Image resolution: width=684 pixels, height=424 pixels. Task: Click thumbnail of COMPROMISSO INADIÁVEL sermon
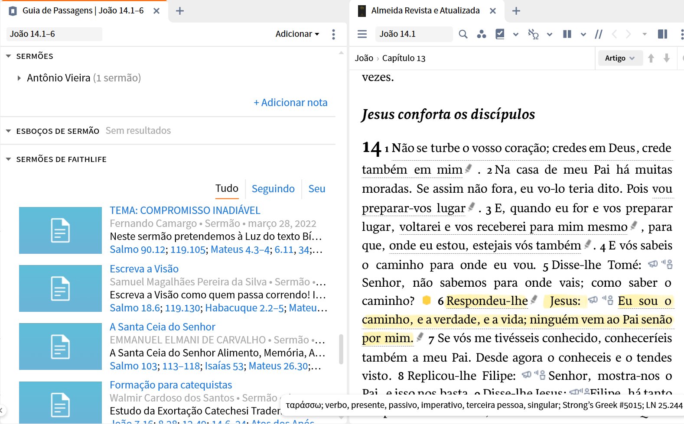pyautogui.click(x=60, y=230)
